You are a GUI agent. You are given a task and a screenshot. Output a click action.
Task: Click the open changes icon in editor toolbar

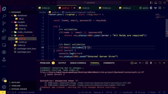tap(151, 8)
